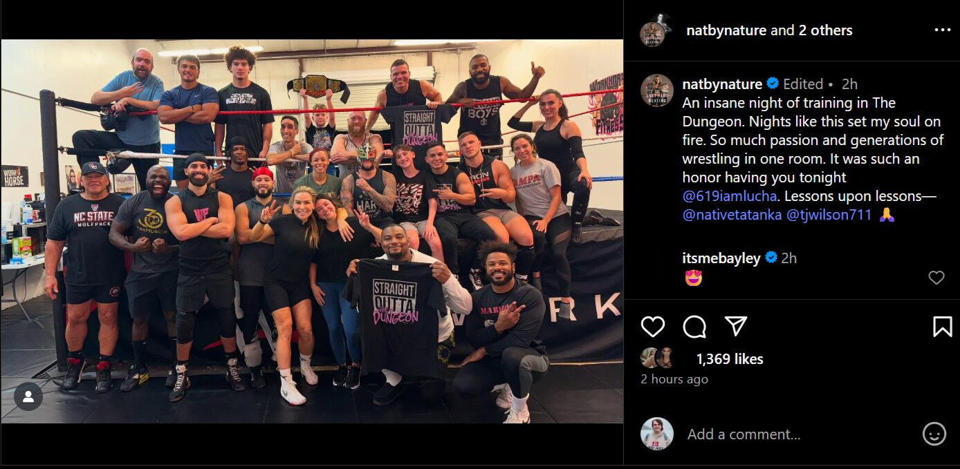
Task: Open the natbynature profile from the header
Action: [726, 30]
